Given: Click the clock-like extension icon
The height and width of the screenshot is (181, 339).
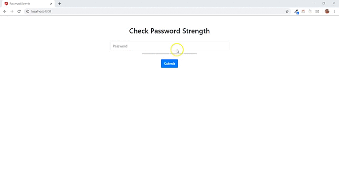Looking at the screenshot, I should point(310,11).
